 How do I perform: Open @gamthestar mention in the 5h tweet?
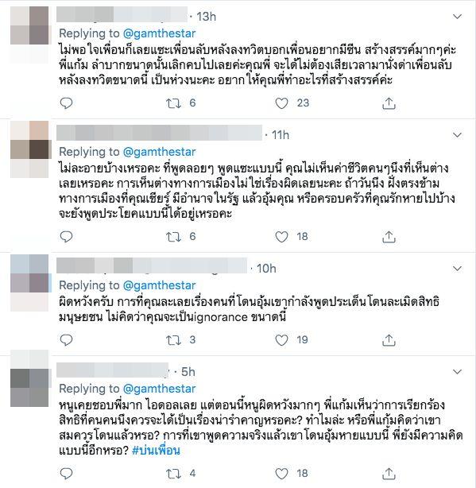click(x=159, y=389)
